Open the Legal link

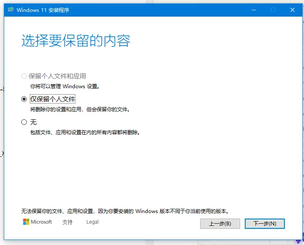point(92,222)
